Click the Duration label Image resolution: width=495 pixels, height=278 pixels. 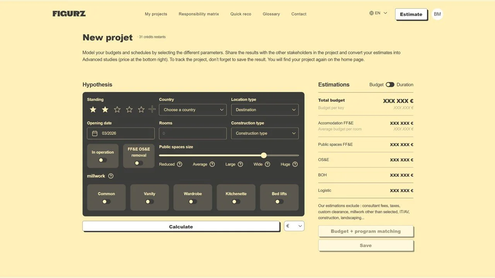[x=405, y=85]
